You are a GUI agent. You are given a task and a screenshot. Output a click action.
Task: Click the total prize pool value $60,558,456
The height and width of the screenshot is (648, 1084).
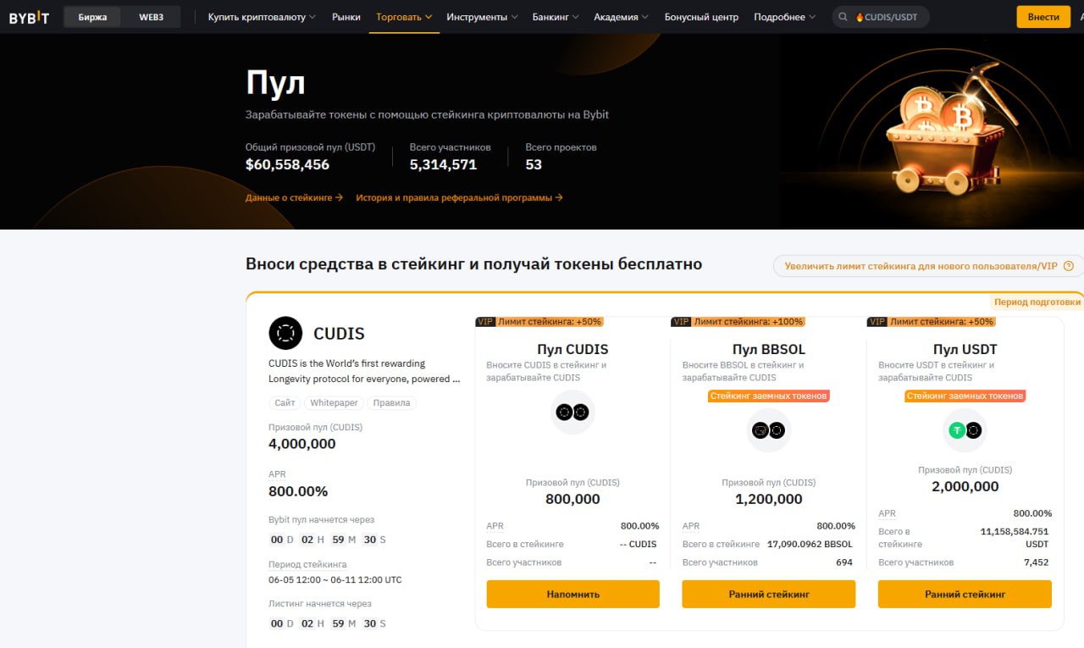tap(287, 164)
